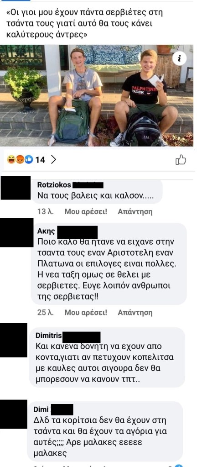
Task: View the 14 reactions count
Action: [40, 160]
